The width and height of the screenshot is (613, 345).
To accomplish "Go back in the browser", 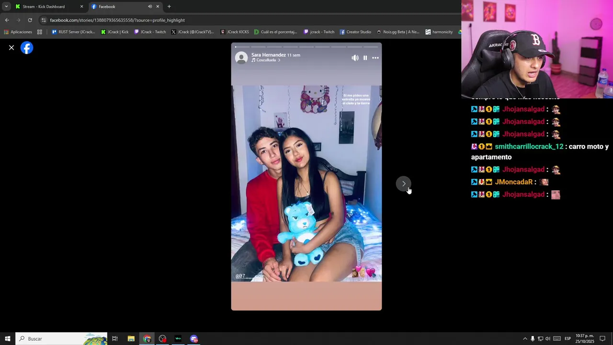I will [7, 20].
